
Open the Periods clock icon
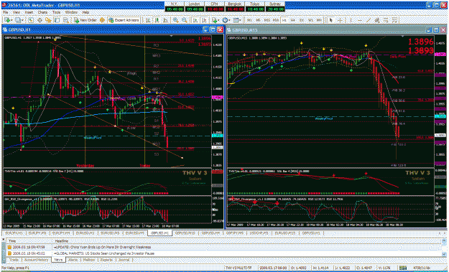click(x=226, y=20)
